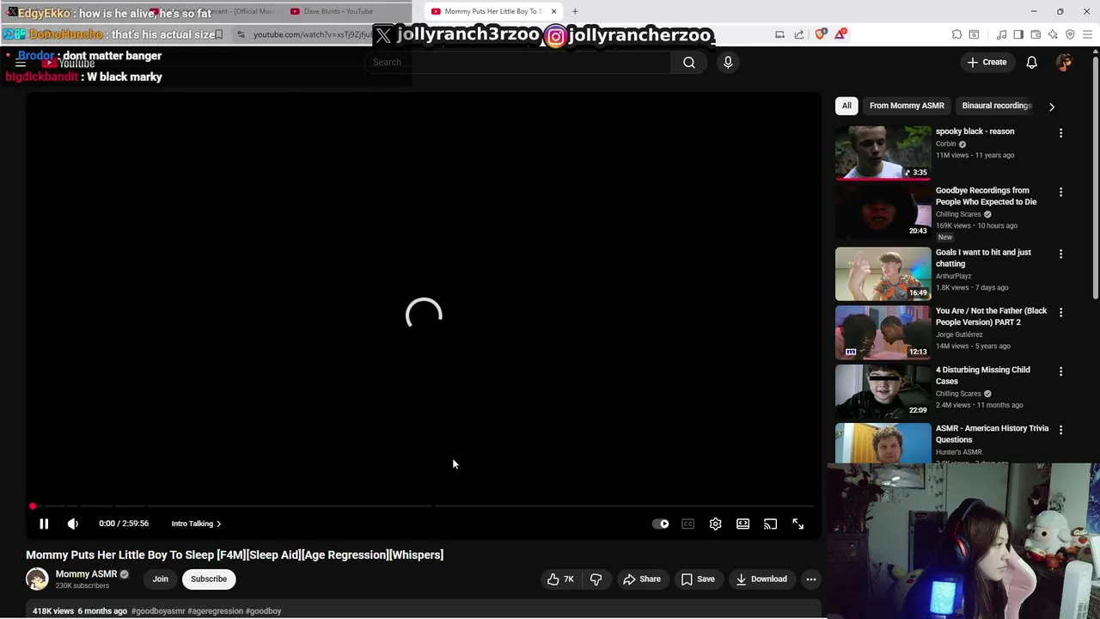Toggle the autoplay switch in player
Screen dimensions: 1100x619
(661, 524)
